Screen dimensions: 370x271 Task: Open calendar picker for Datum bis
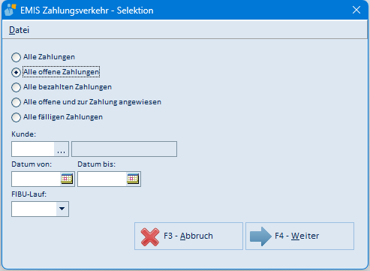tap(133, 179)
